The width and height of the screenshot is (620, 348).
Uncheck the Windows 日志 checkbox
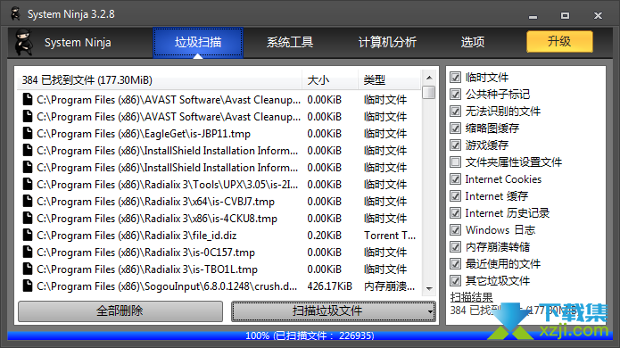(x=456, y=230)
